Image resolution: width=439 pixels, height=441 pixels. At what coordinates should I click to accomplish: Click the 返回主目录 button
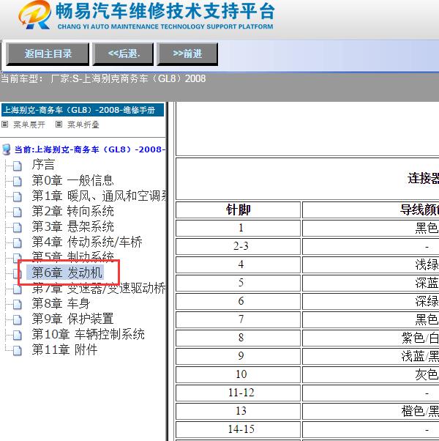click(x=48, y=54)
